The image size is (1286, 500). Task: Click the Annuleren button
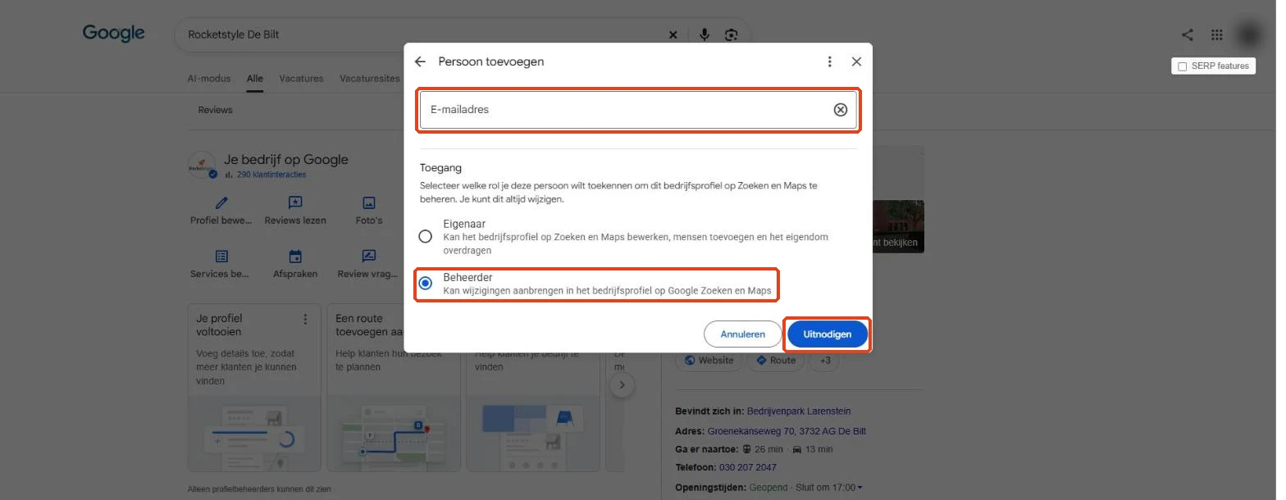742,334
